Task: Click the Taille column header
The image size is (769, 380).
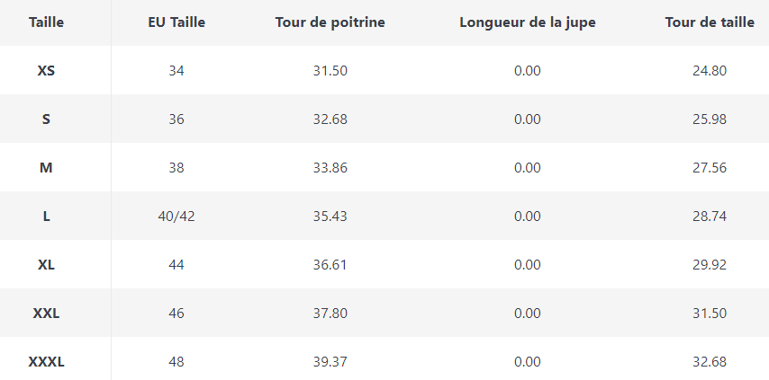Action: [46, 22]
